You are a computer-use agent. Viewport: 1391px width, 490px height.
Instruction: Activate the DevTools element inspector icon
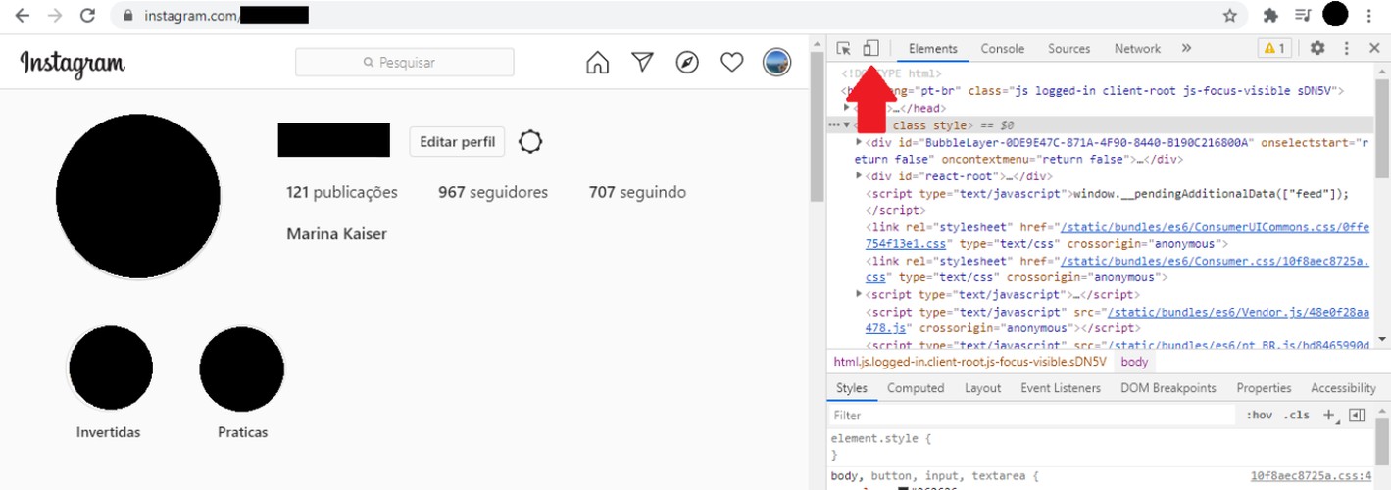pos(844,48)
